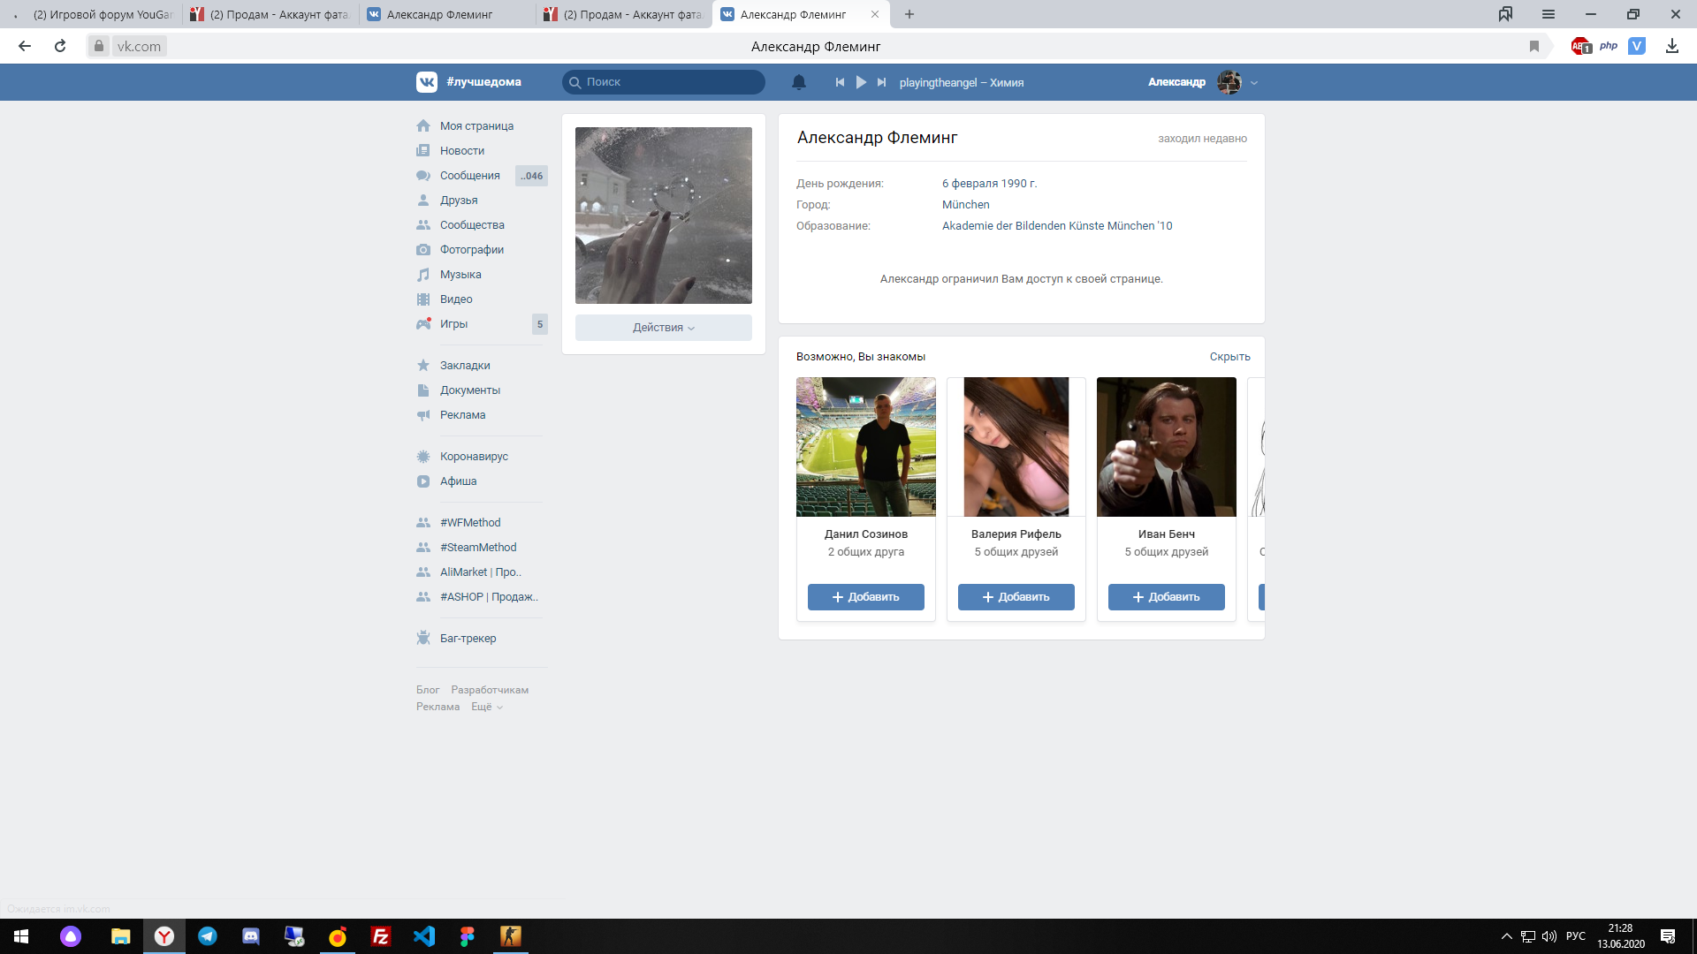Skip to next track in header
The height and width of the screenshot is (954, 1697).
click(x=881, y=82)
